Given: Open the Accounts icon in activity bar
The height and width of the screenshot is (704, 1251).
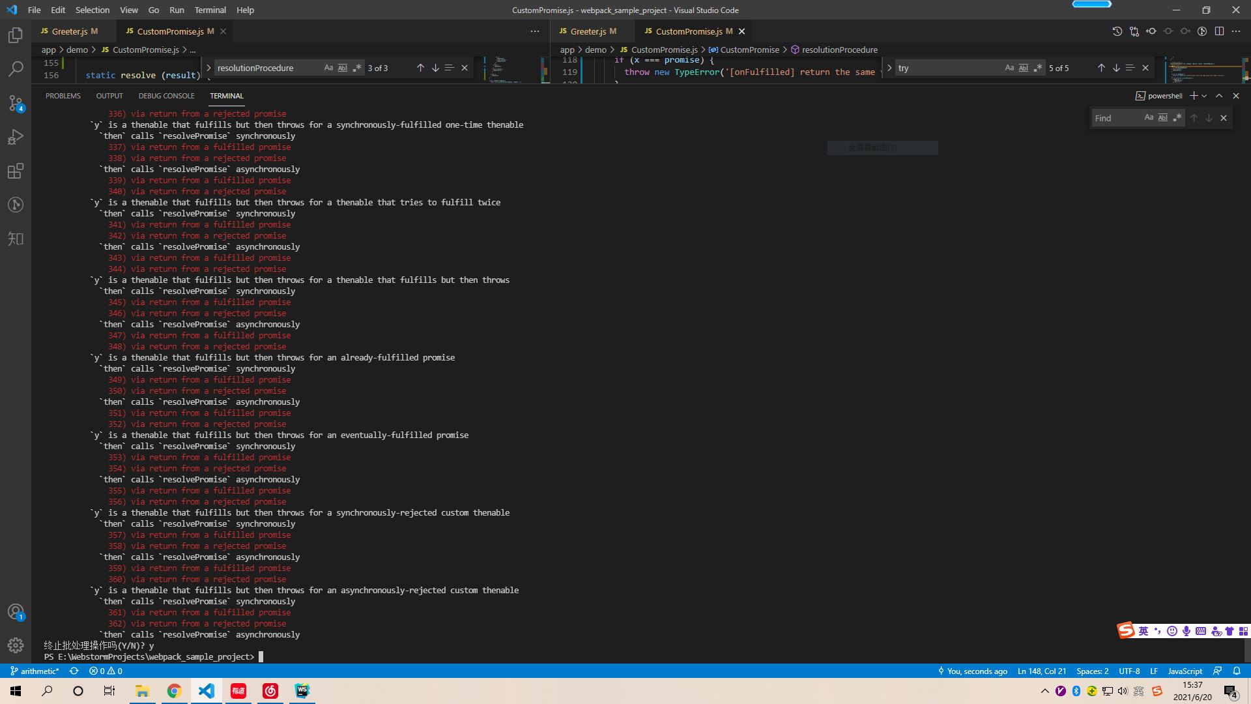Looking at the screenshot, I should [16, 612].
